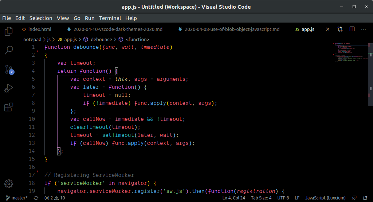The height and width of the screenshot is (202, 373).
Task: Click callNow variable on line 10
Action: [x=94, y=119]
